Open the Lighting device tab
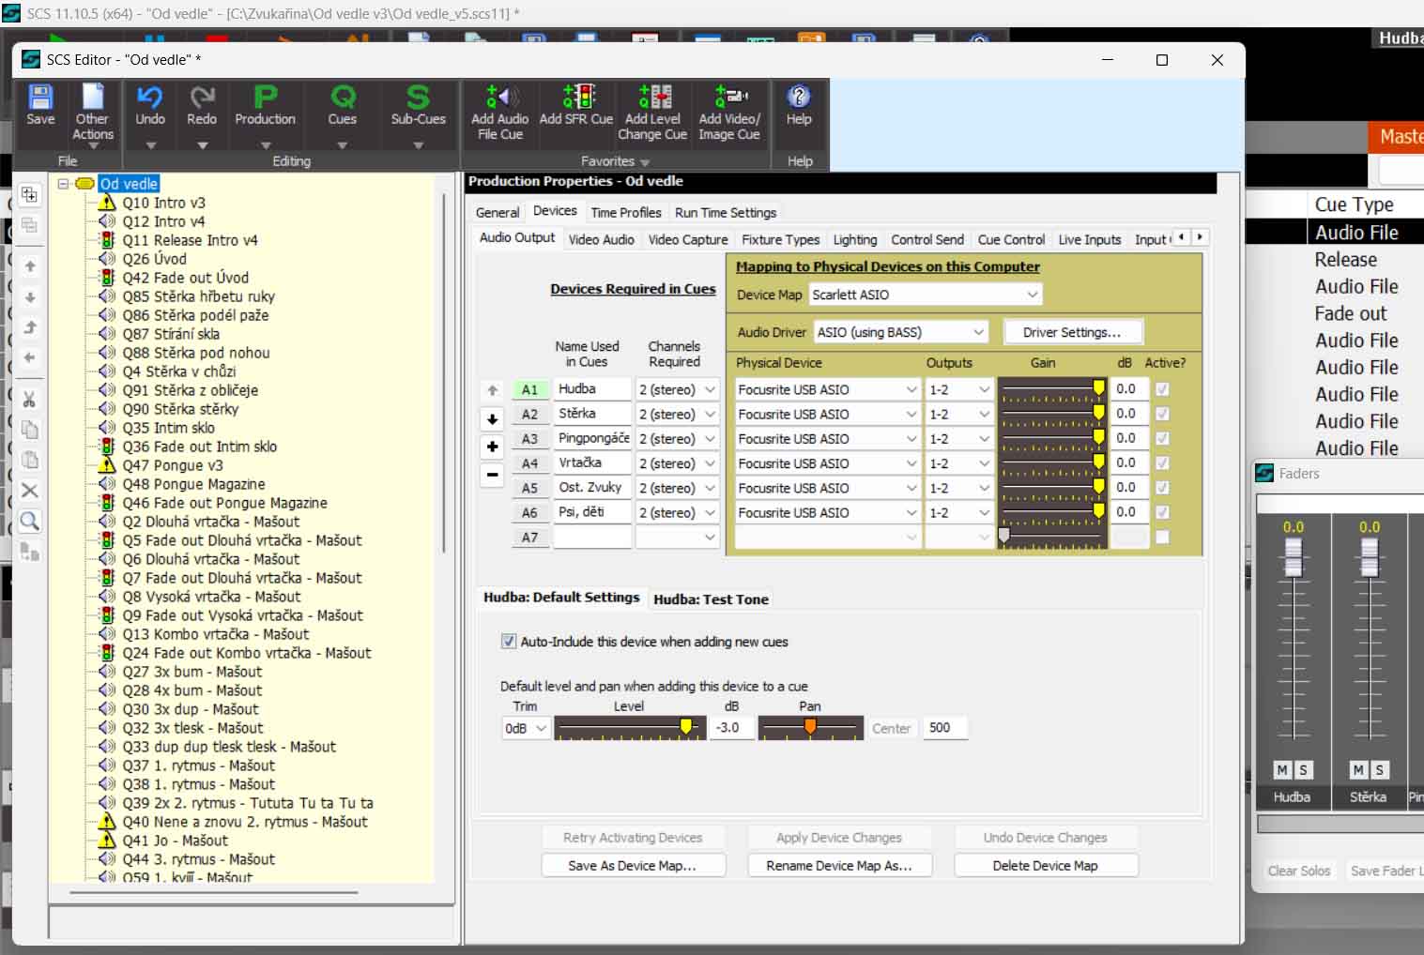This screenshot has height=955, width=1424. (854, 240)
